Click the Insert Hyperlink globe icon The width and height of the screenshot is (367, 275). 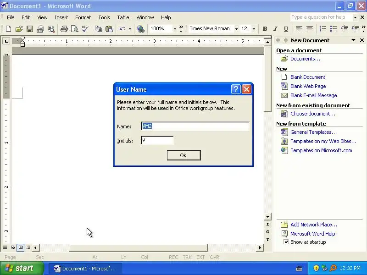tap(141, 29)
